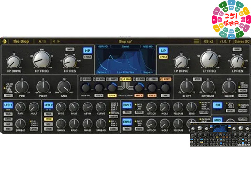Open the Step up preset name dropdown
The height and width of the screenshot is (170, 251).
(x=125, y=41)
